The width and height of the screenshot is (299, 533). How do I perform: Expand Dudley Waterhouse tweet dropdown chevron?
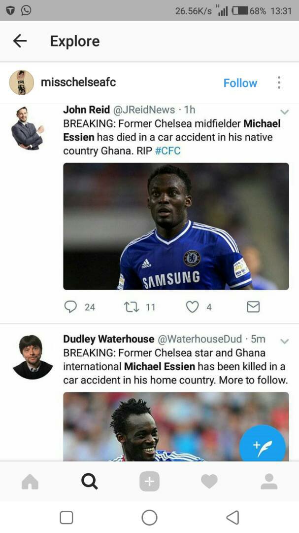pyautogui.click(x=284, y=341)
